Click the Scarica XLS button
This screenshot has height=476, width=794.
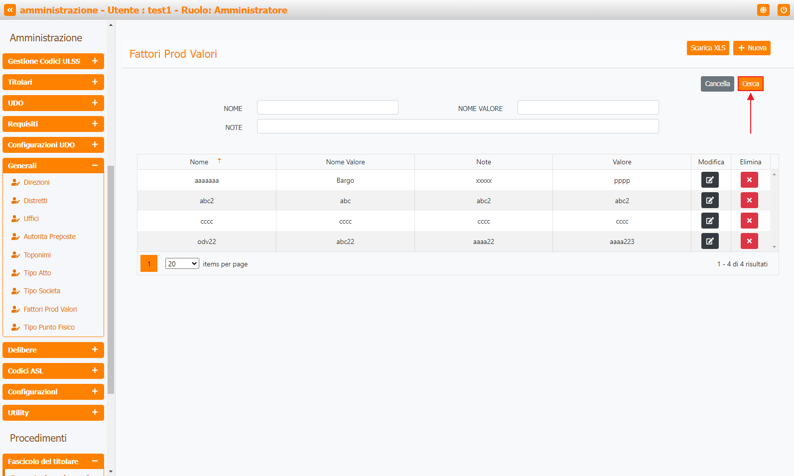[707, 48]
